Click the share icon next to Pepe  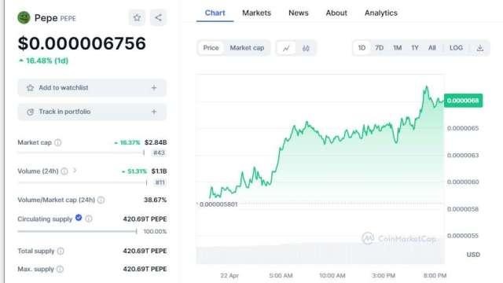(158, 17)
